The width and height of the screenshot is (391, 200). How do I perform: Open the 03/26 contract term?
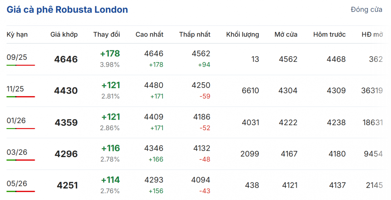[x=17, y=152]
